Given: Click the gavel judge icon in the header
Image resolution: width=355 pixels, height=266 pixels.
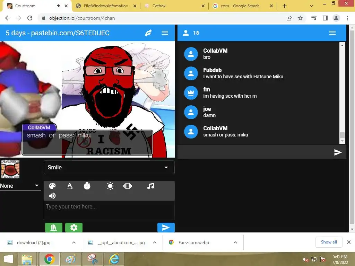Looking at the screenshot, I should tap(148, 33).
